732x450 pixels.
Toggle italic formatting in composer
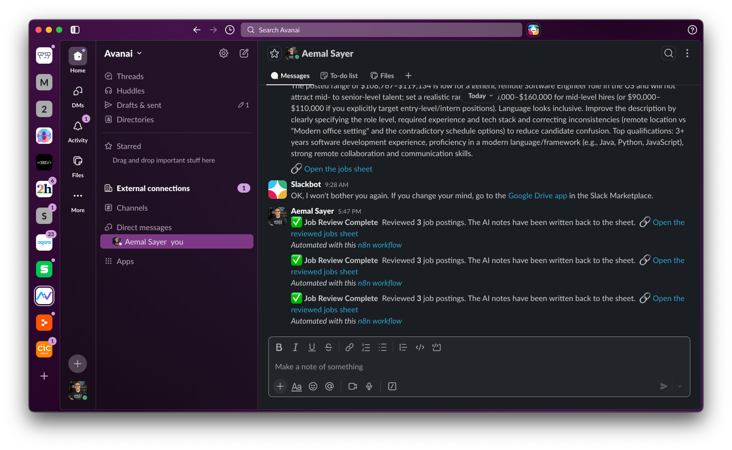(296, 347)
